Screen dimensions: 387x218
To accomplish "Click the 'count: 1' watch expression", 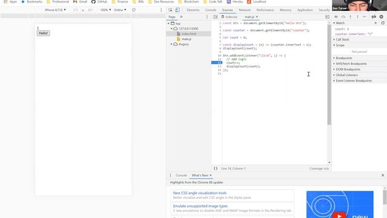I will (x=342, y=29).
